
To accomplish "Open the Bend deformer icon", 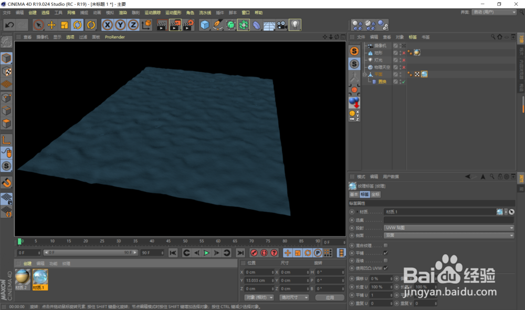I will pyautogui.click(x=257, y=25).
